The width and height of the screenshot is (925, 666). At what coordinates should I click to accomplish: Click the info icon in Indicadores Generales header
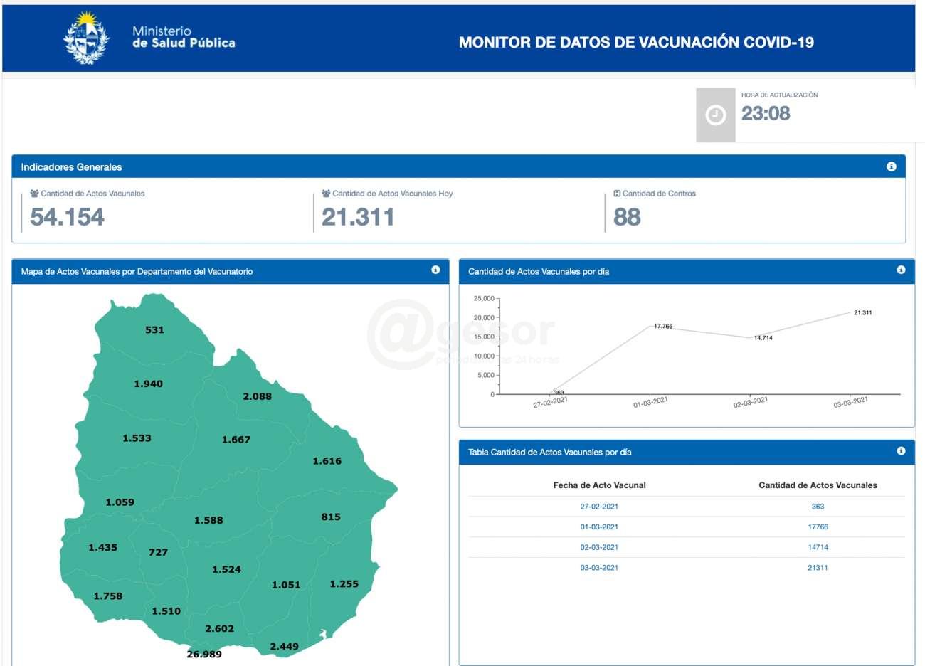891,166
